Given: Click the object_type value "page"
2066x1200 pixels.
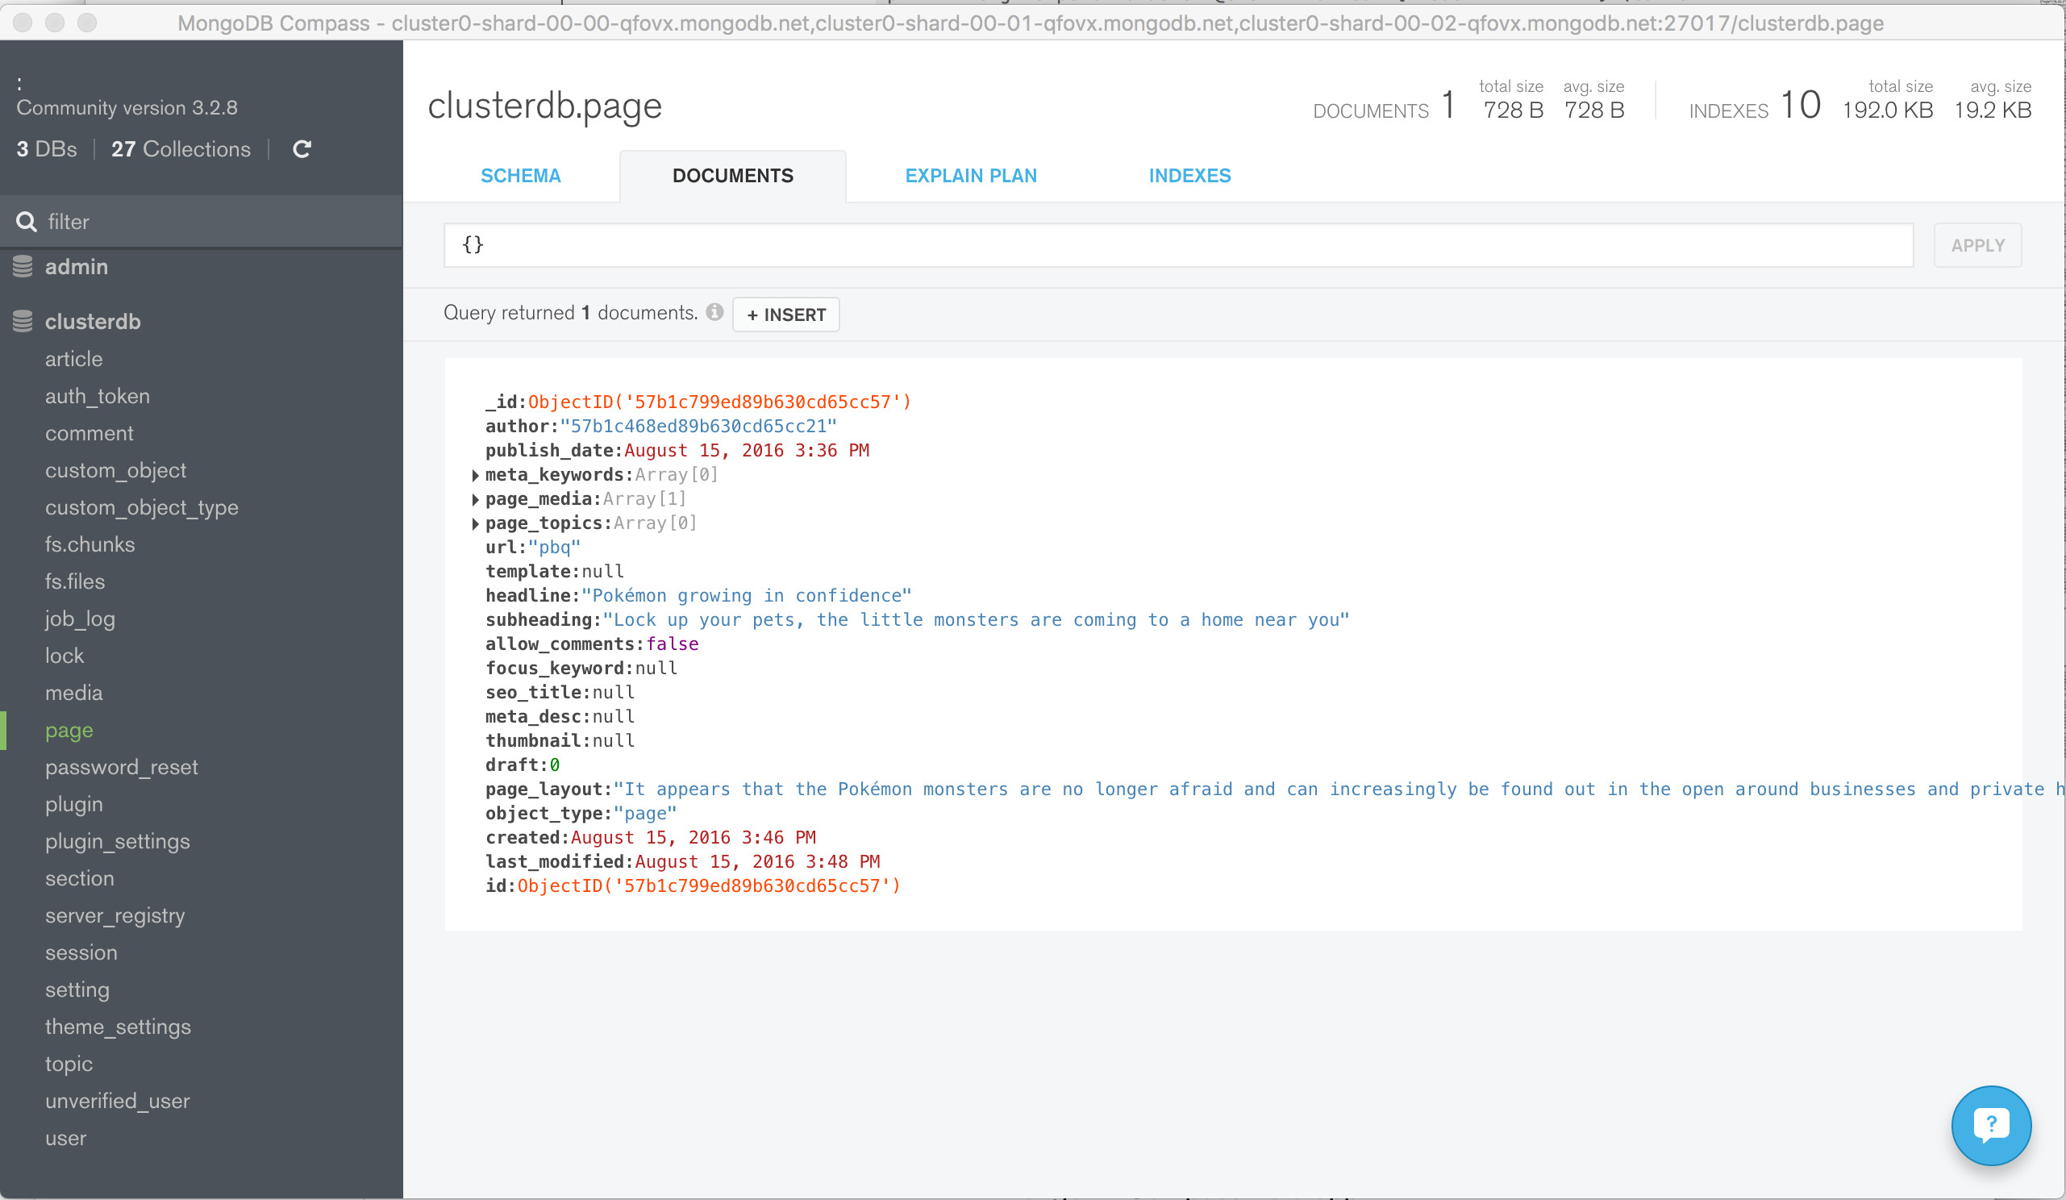Looking at the screenshot, I should 645,814.
